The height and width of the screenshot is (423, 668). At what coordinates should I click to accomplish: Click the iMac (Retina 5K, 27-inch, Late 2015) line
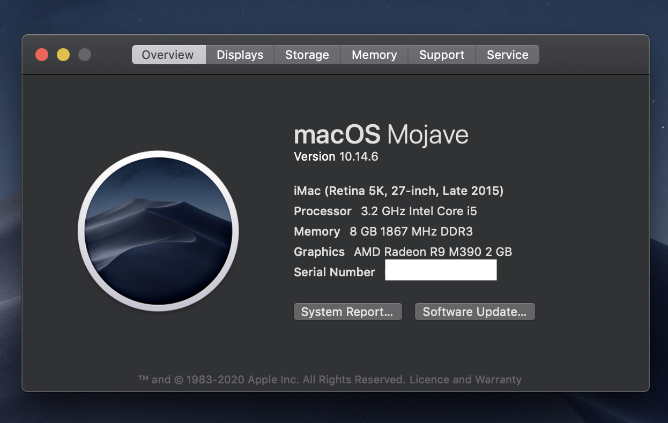click(398, 191)
